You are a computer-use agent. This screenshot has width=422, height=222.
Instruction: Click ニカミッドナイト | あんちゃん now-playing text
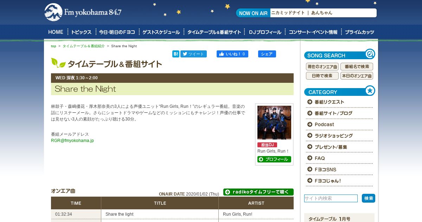pyautogui.click(x=302, y=13)
